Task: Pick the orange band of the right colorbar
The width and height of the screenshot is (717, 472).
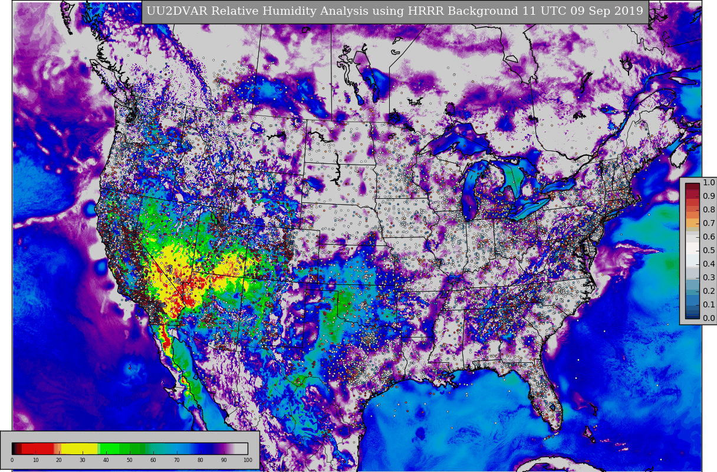Action: [x=692, y=224]
